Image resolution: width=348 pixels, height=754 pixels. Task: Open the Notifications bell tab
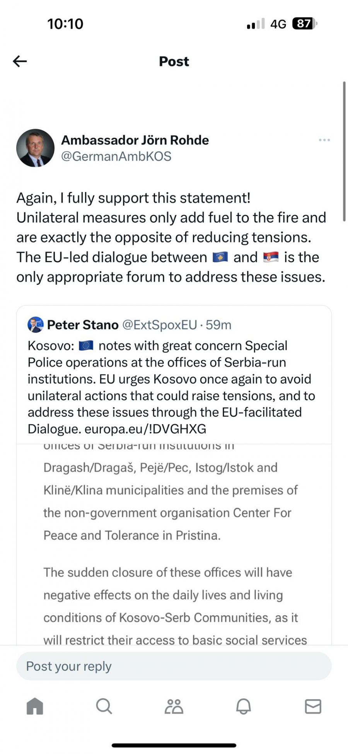pos(244,706)
